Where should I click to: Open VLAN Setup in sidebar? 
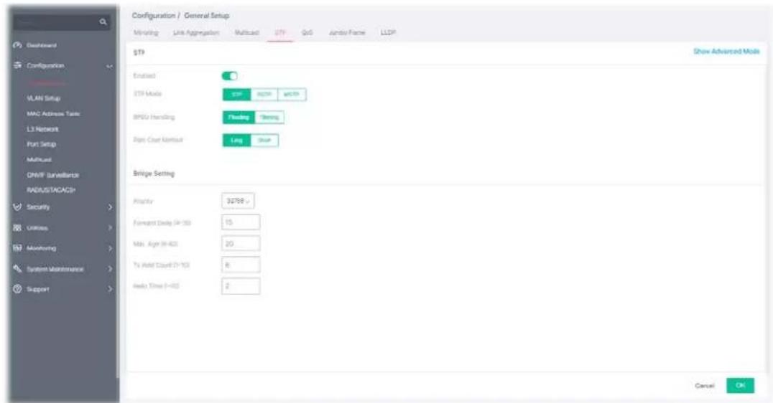[x=43, y=98]
